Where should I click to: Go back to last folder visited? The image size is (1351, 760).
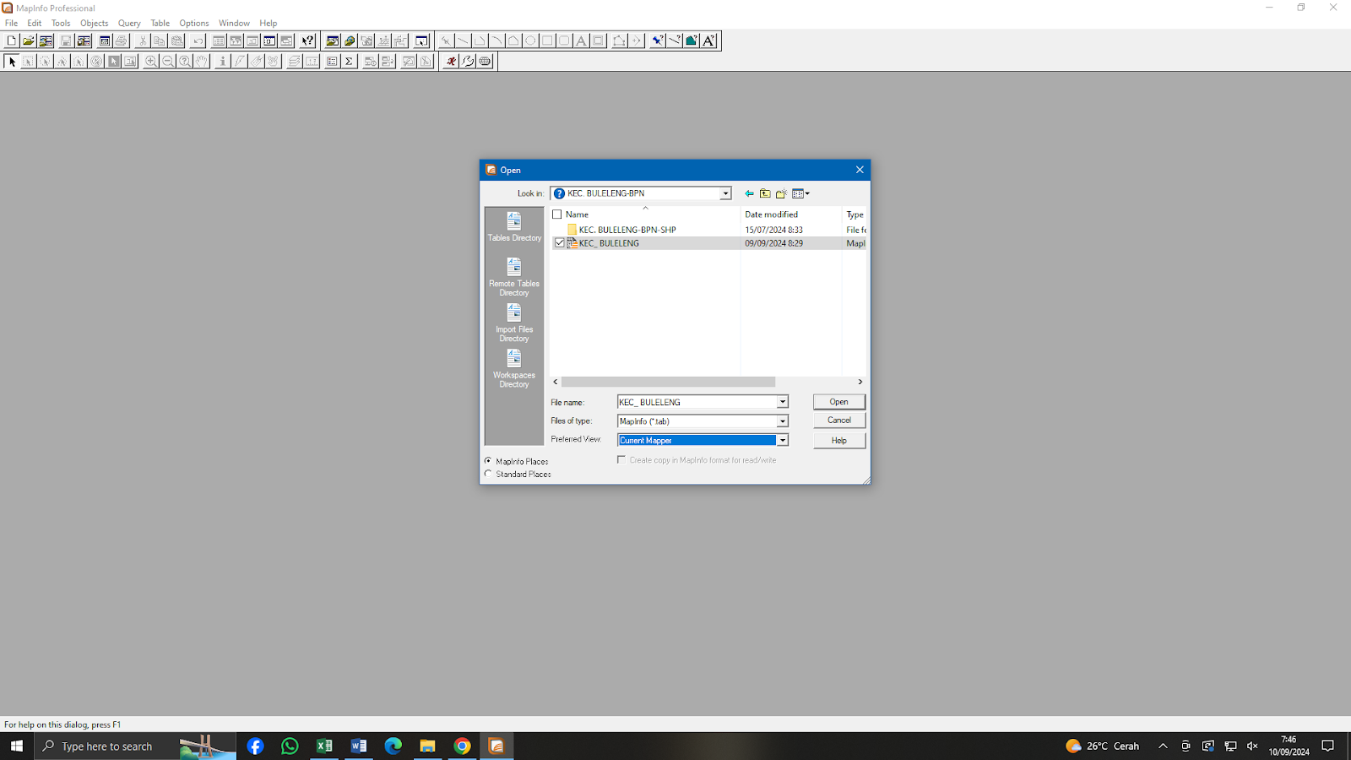pos(749,193)
